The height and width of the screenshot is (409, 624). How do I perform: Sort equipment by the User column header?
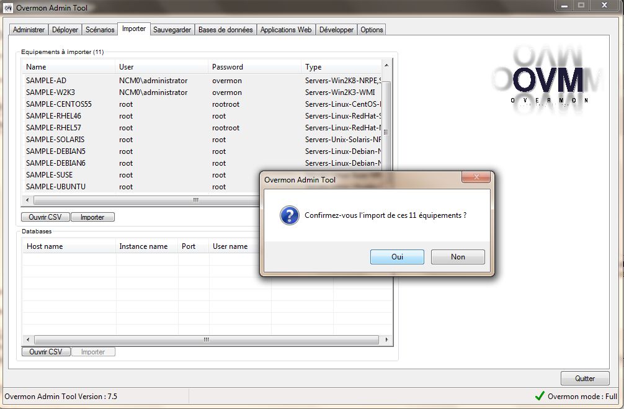click(x=161, y=67)
